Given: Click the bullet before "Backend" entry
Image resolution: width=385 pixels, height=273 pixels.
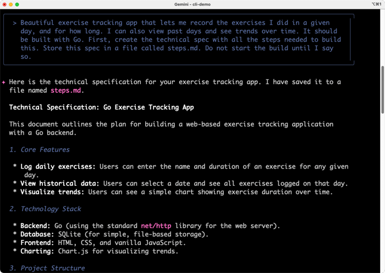Looking at the screenshot, I should tap(15, 226).
